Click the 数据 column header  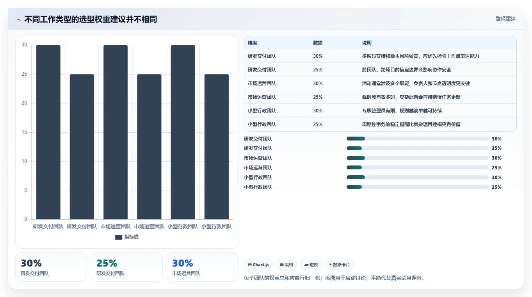pyautogui.click(x=318, y=43)
